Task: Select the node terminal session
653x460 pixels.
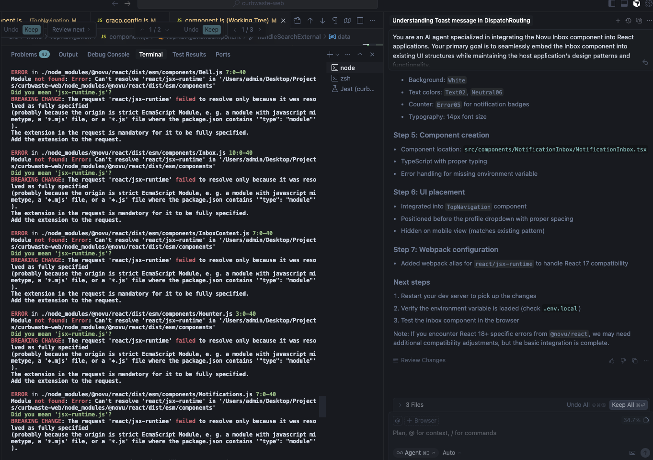Action: pos(354,68)
